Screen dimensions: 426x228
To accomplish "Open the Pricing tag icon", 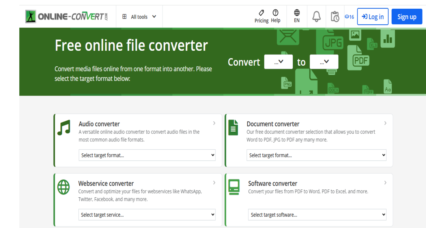I will pos(261,13).
